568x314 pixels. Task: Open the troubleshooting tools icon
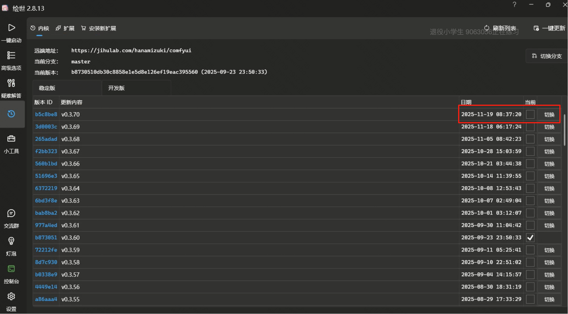pyautogui.click(x=11, y=83)
